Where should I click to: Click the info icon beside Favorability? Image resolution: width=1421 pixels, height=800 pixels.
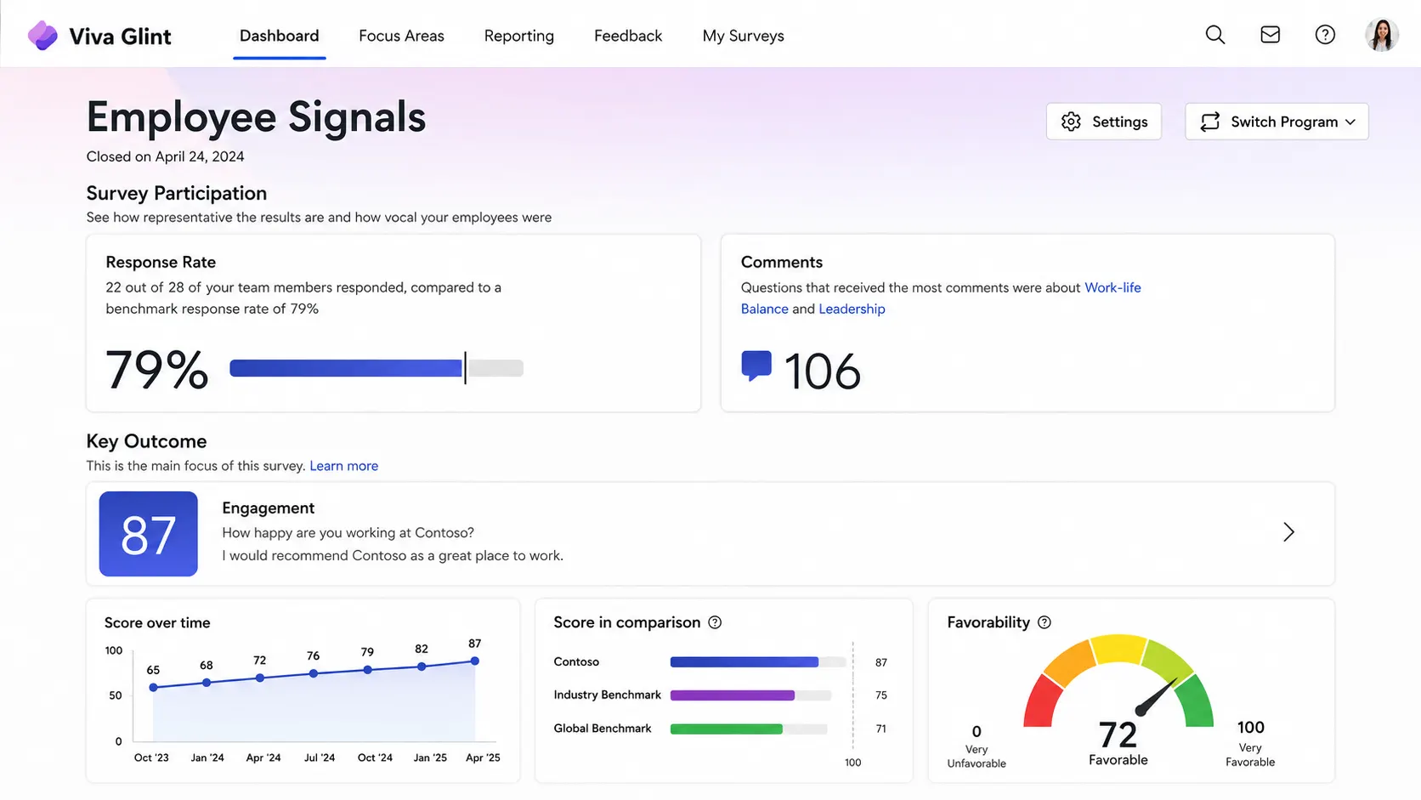coord(1045,622)
